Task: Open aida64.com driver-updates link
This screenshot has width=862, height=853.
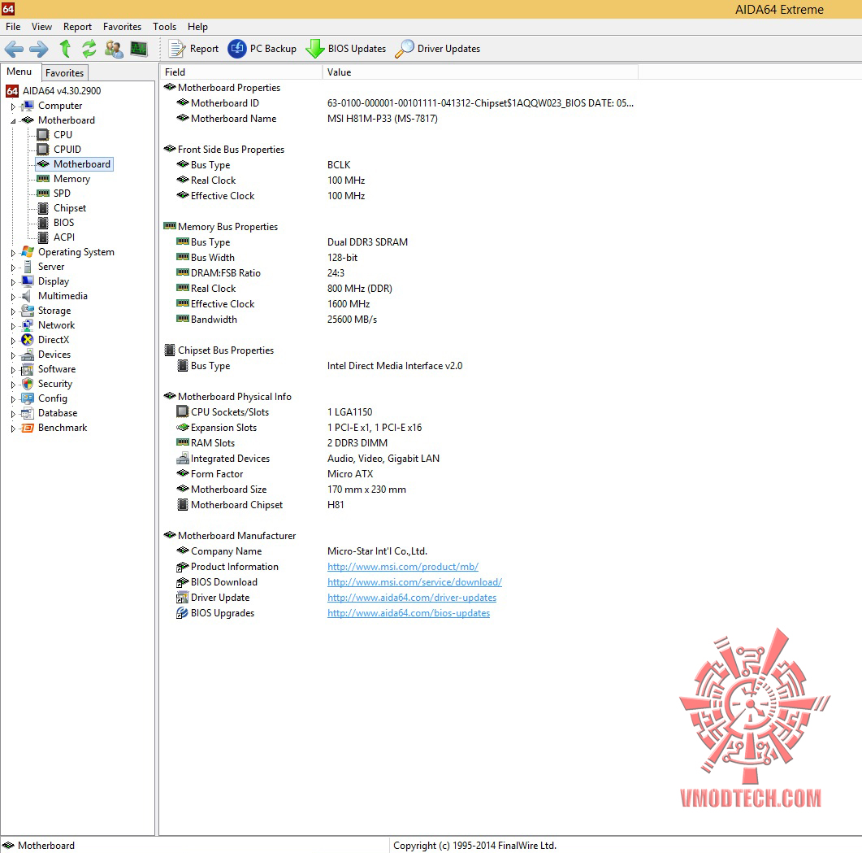Action: tap(412, 597)
